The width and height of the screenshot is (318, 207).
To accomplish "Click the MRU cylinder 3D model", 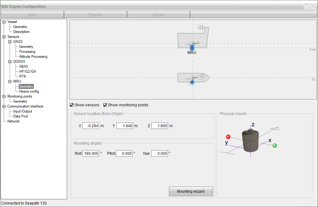I will click(250, 141).
